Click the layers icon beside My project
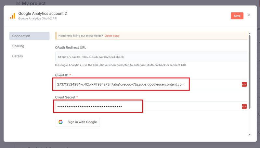This screenshot has height=148, width=260. [x=18, y=3]
